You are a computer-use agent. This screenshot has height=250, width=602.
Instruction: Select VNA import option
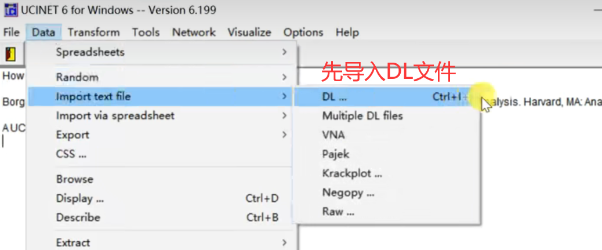tap(387, 135)
